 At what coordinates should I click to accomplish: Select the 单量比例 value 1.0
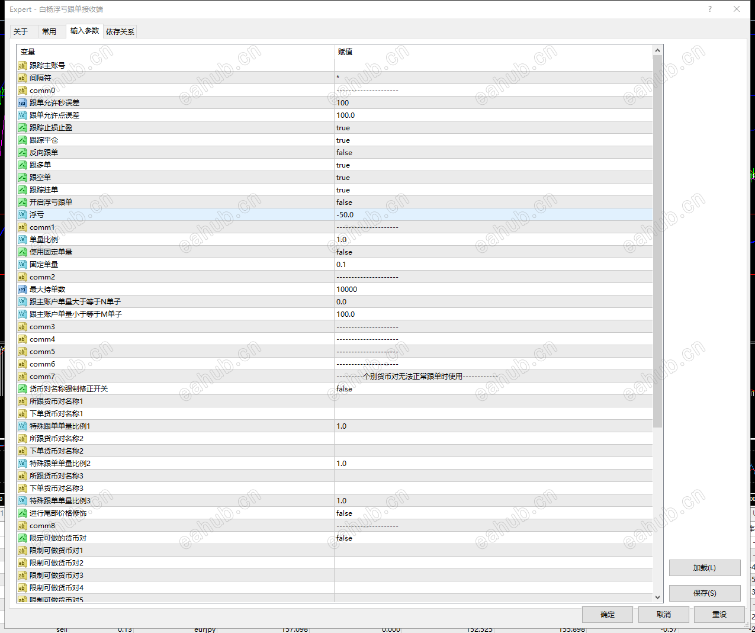[342, 240]
